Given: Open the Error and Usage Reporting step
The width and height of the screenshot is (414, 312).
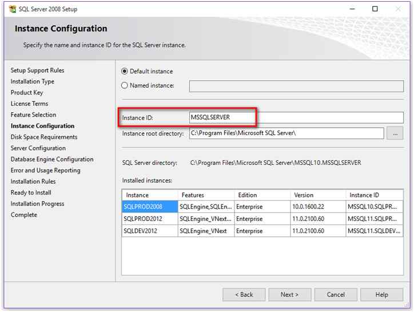Looking at the screenshot, I should 45,170.
